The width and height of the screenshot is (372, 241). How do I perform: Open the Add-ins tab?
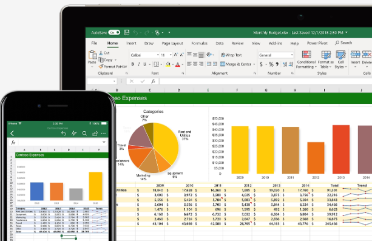pos(275,43)
